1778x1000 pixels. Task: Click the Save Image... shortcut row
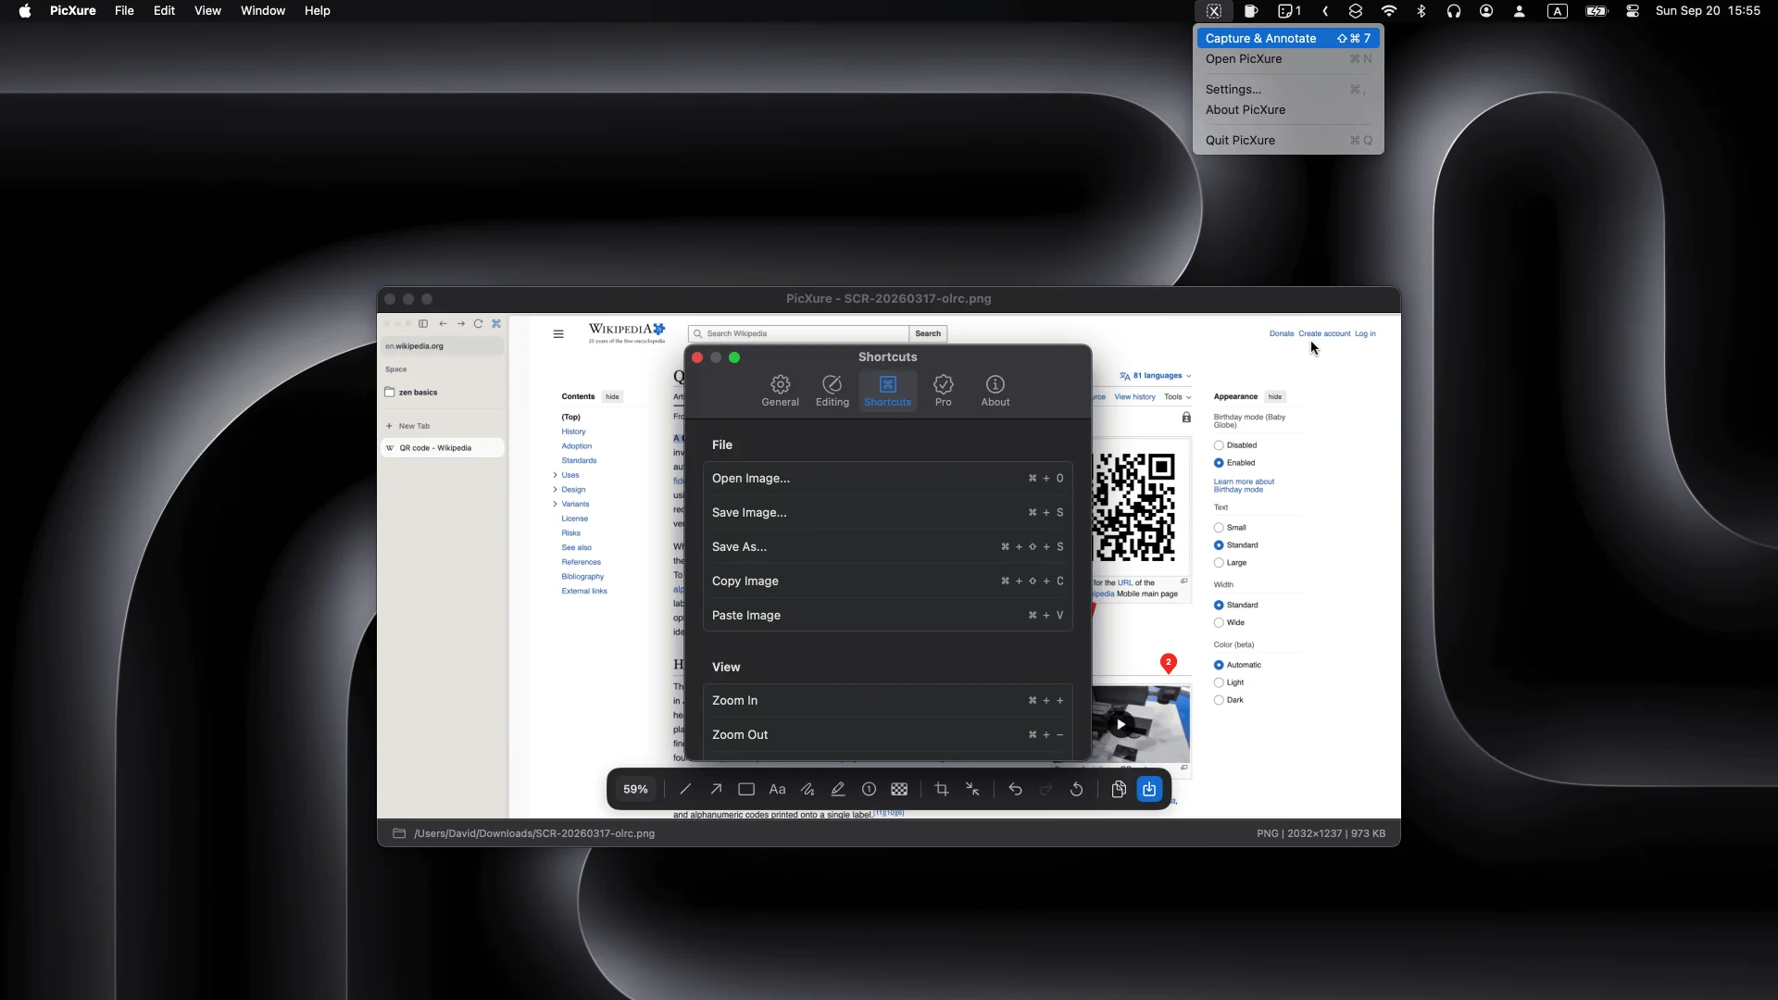pos(887,513)
